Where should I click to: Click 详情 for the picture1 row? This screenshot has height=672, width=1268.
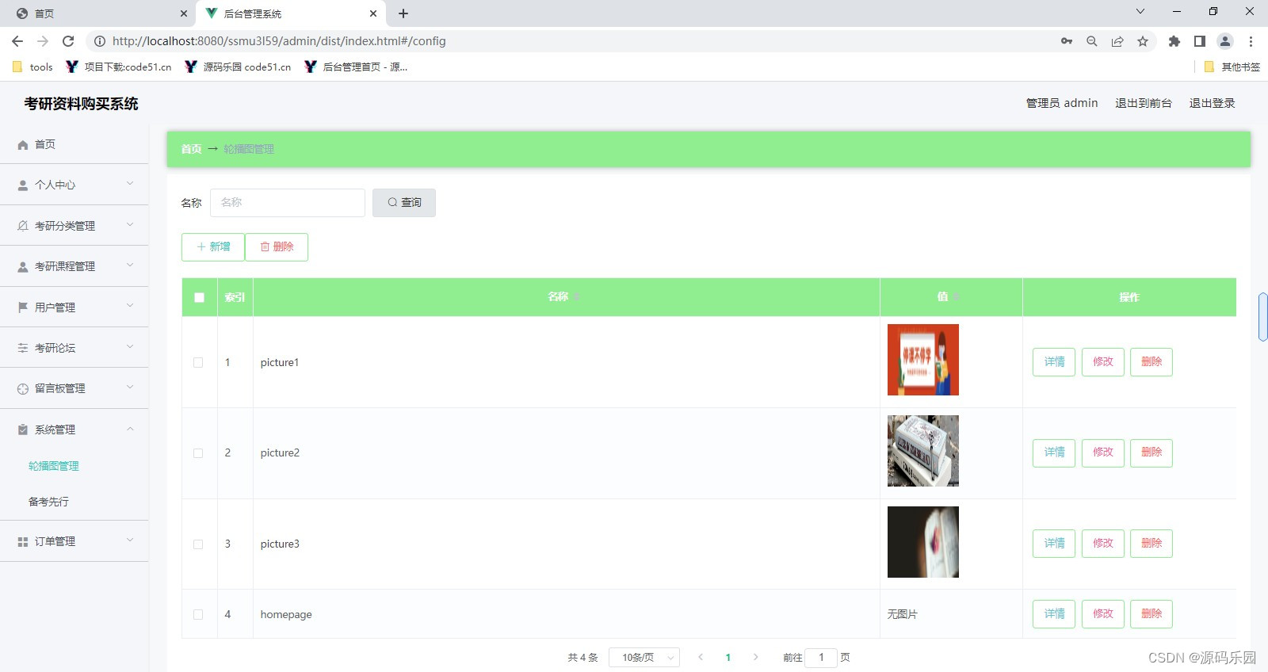tap(1054, 362)
